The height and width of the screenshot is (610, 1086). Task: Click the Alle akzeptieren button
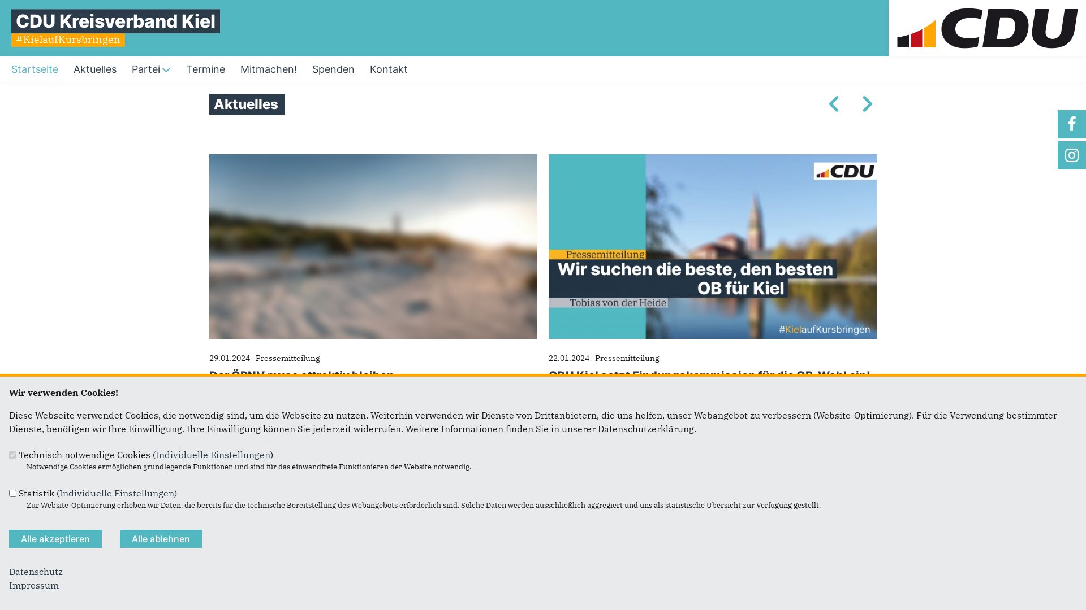click(55, 539)
